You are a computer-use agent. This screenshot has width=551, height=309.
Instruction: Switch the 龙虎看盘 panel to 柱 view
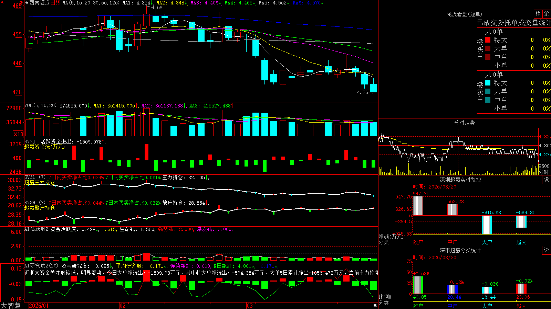pyautogui.click(x=538, y=14)
